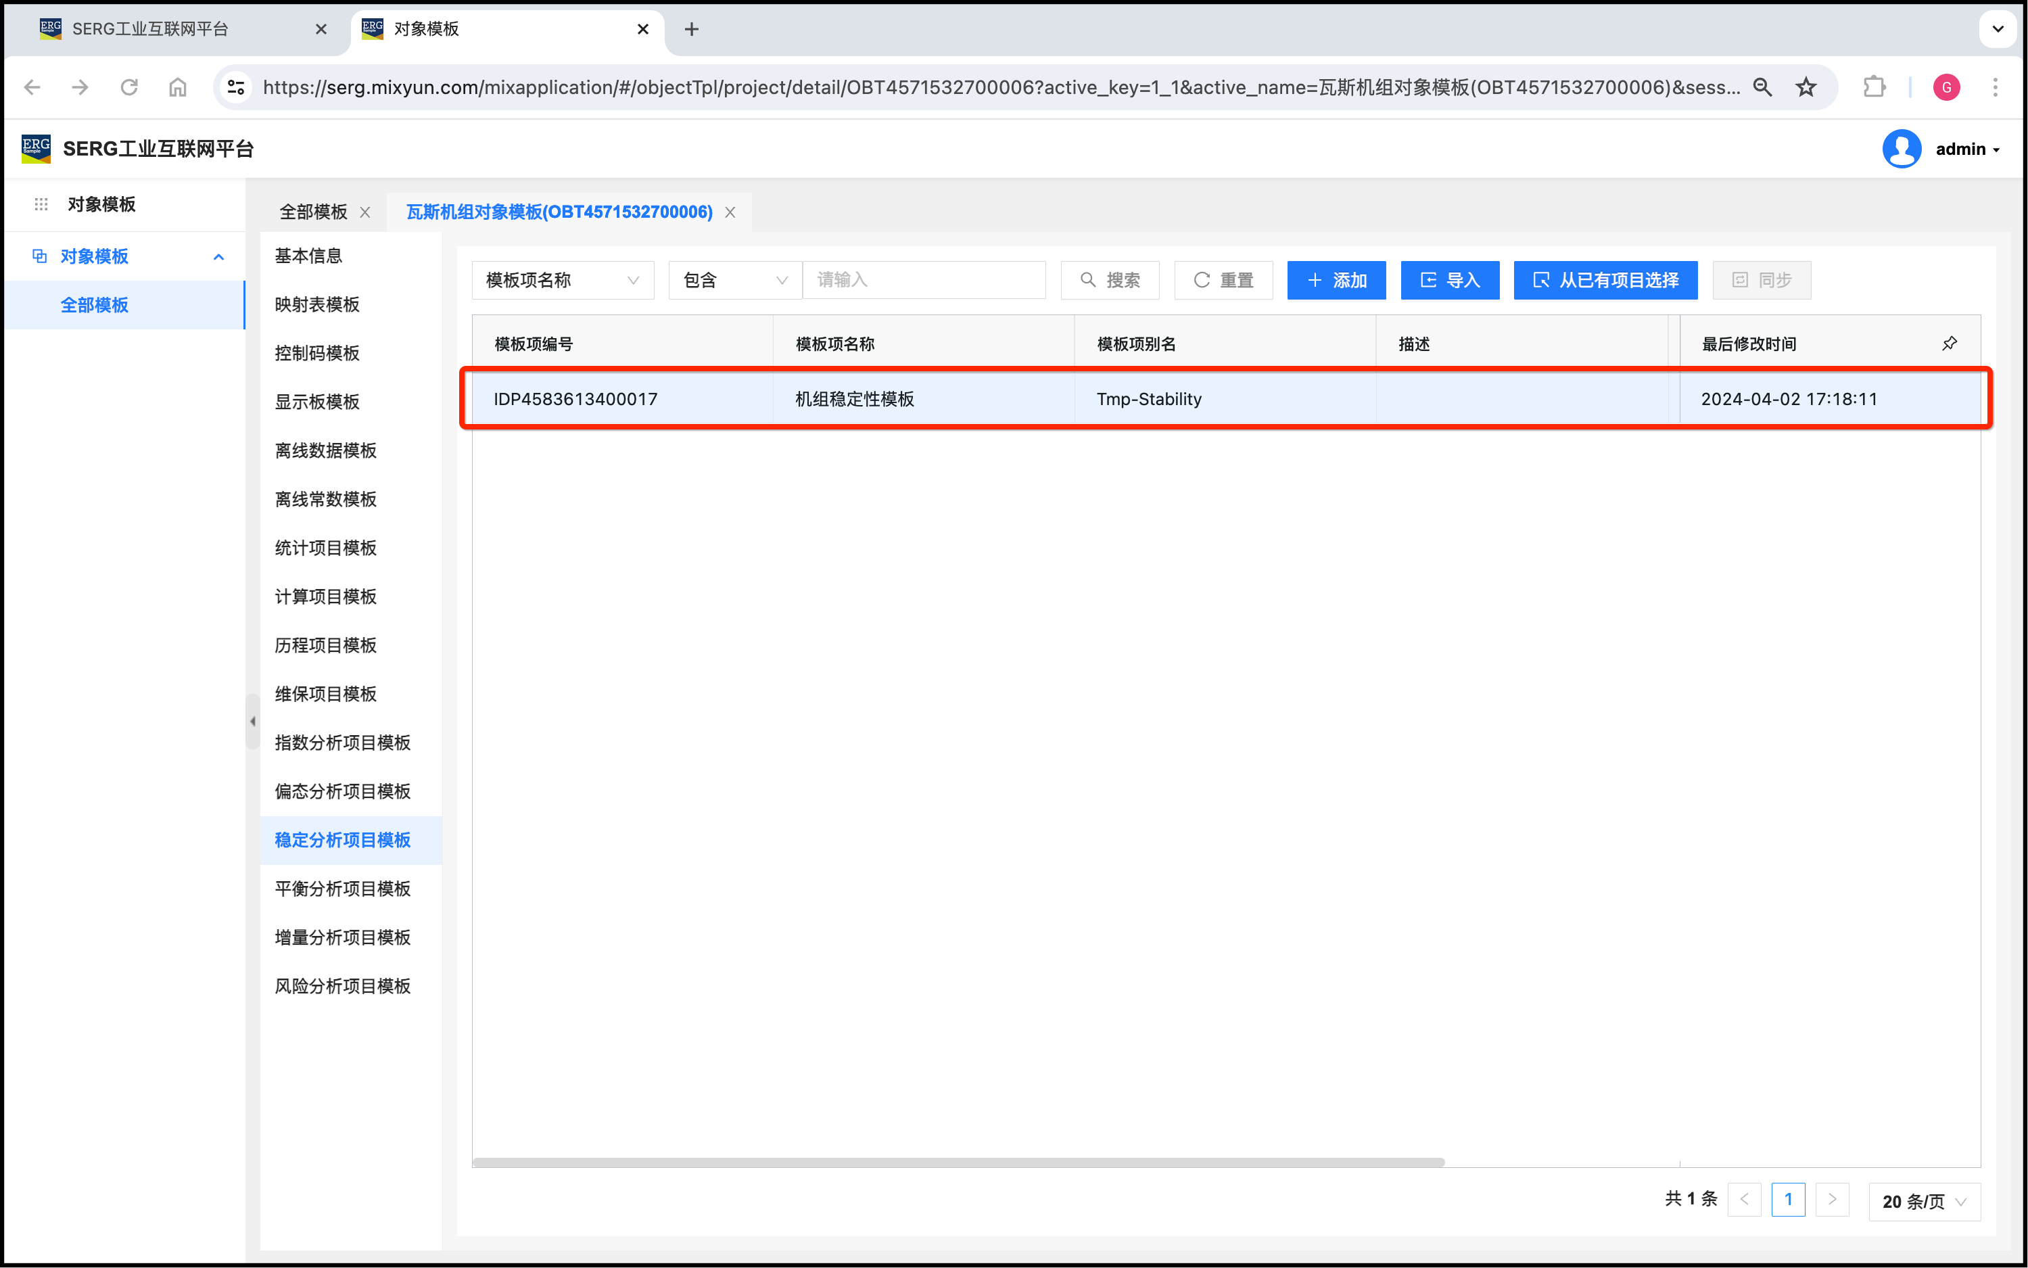Click the browser zoom magnifier icon
The height and width of the screenshot is (1268, 2028).
1762,87
